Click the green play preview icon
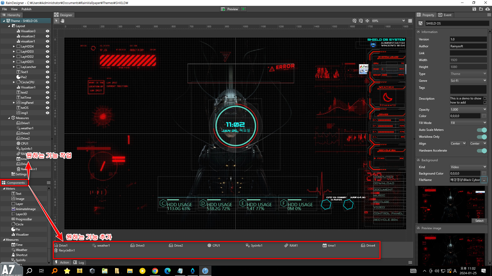 tap(243, 9)
